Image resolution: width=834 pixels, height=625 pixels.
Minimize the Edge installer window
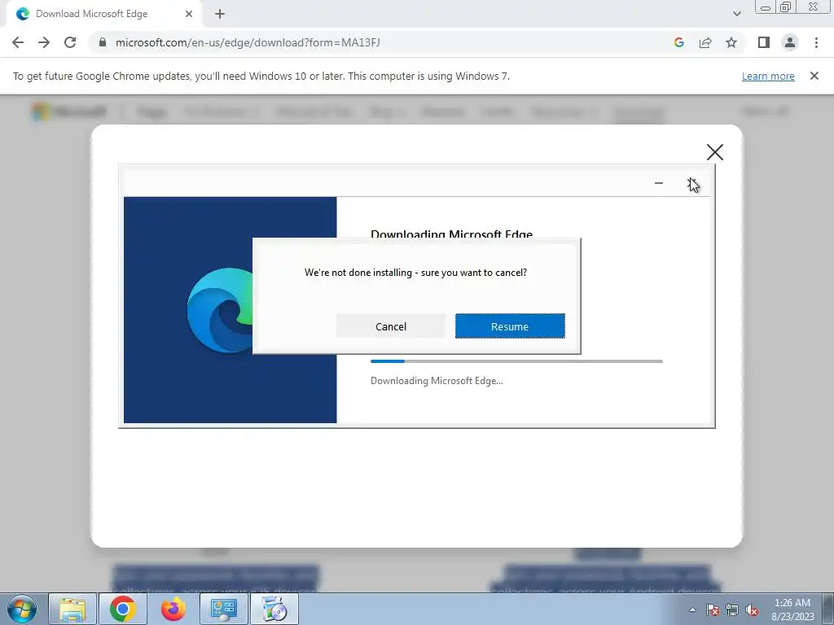point(658,183)
